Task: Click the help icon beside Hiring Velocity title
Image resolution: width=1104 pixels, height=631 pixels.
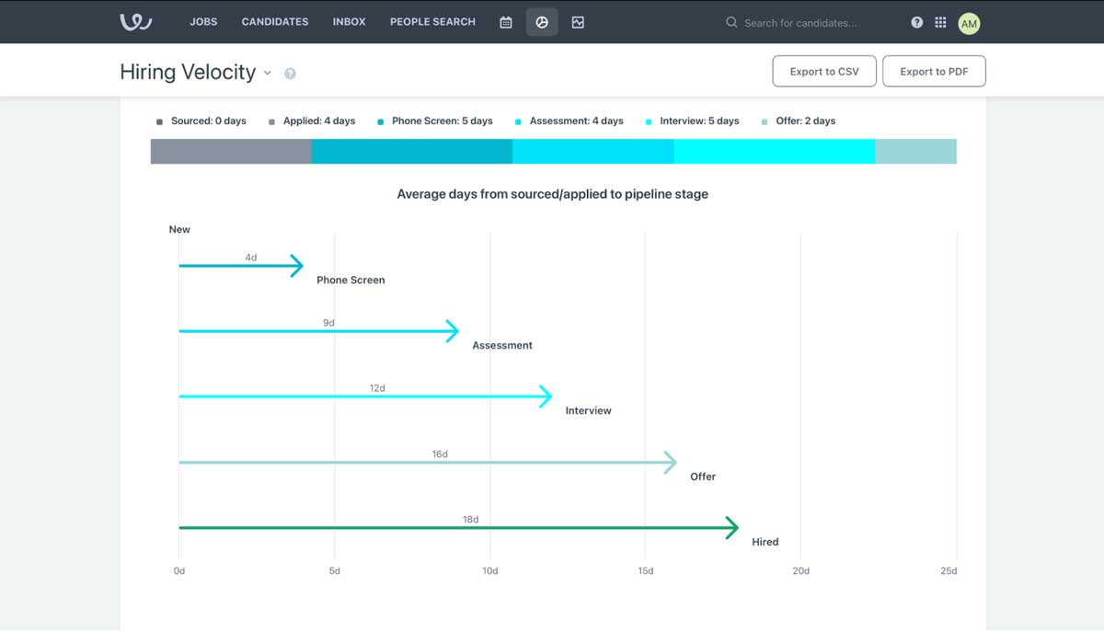Action: (290, 72)
